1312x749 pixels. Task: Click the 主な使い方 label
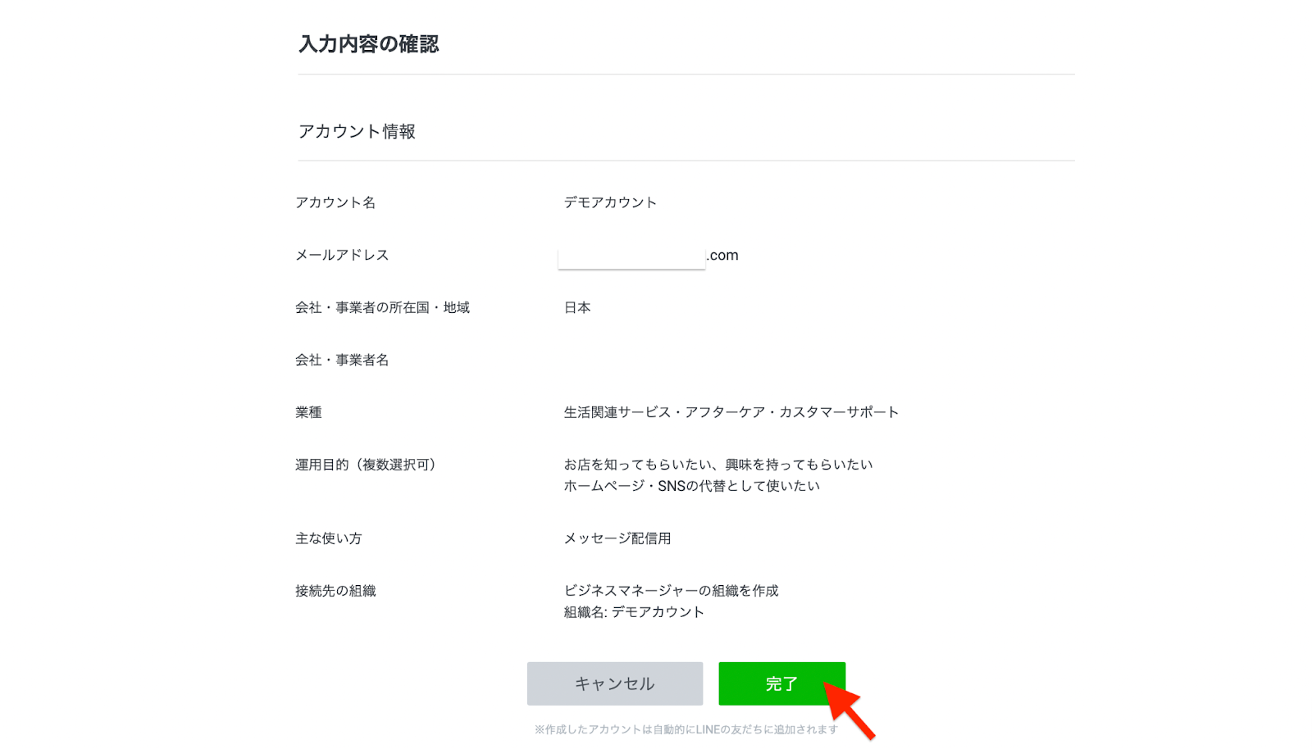pos(328,538)
